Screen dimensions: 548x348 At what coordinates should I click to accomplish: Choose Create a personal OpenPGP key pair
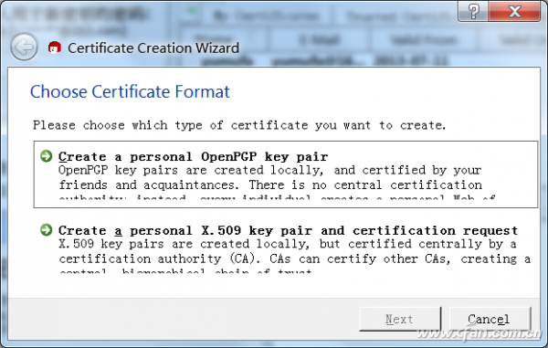286,174
